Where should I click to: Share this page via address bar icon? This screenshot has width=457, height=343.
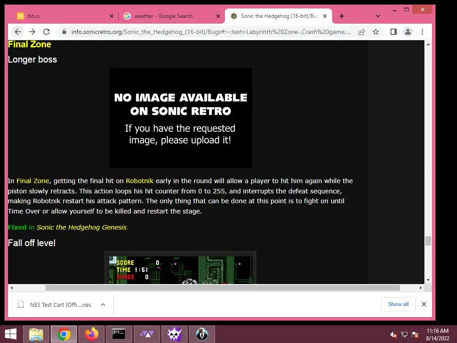[361, 32]
